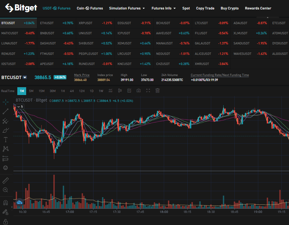Image resolution: width=289 pixels, height=225 pixels.
Task: Select the LUNAUSDT ticker
Action: (x=18, y=43)
